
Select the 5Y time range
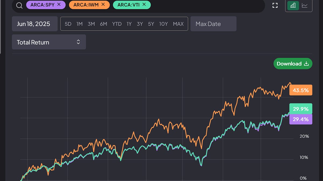(x=151, y=24)
